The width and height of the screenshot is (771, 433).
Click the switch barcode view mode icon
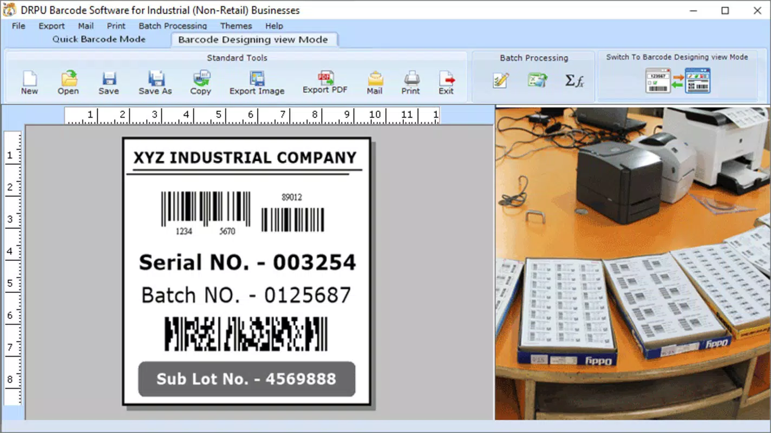(678, 81)
